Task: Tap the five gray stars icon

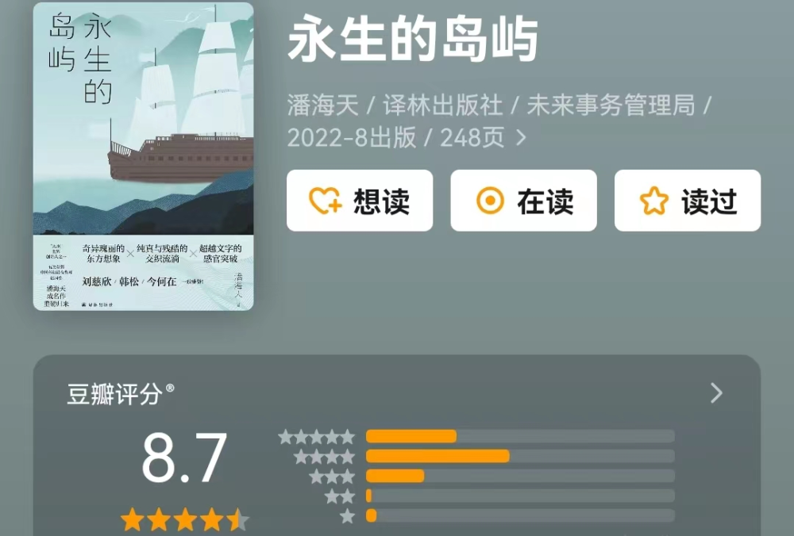Action: (x=317, y=436)
